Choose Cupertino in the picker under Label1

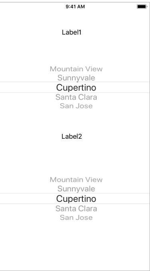coord(76,88)
